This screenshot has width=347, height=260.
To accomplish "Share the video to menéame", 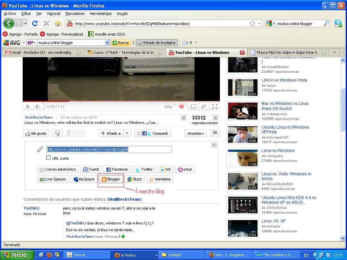I will pyautogui.click(x=160, y=179).
